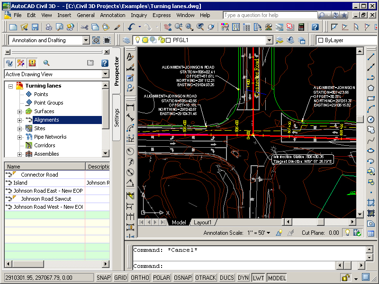This screenshot has height=284, width=379.
Task: Click the Linear Dimension tool icon
Action: pos(130,107)
